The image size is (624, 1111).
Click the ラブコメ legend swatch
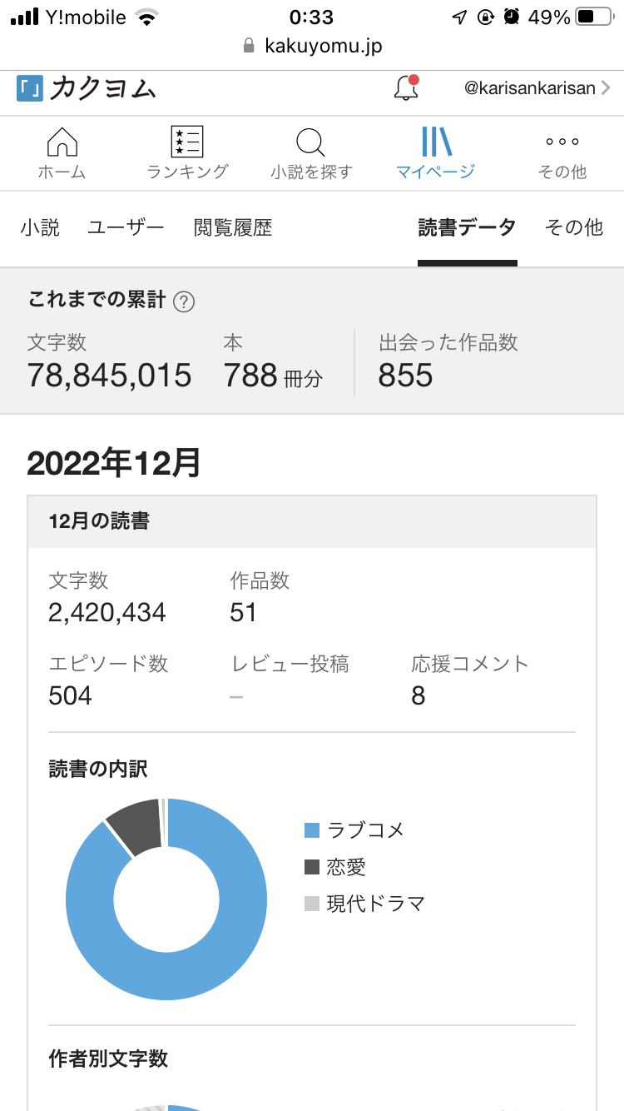[x=312, y=830]
